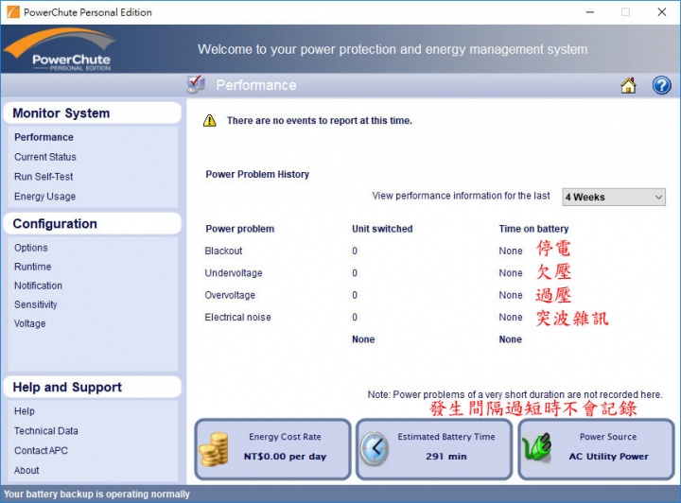681x503 pixels.
Task: Open Runtime configuration
Action: click(32, 267)
